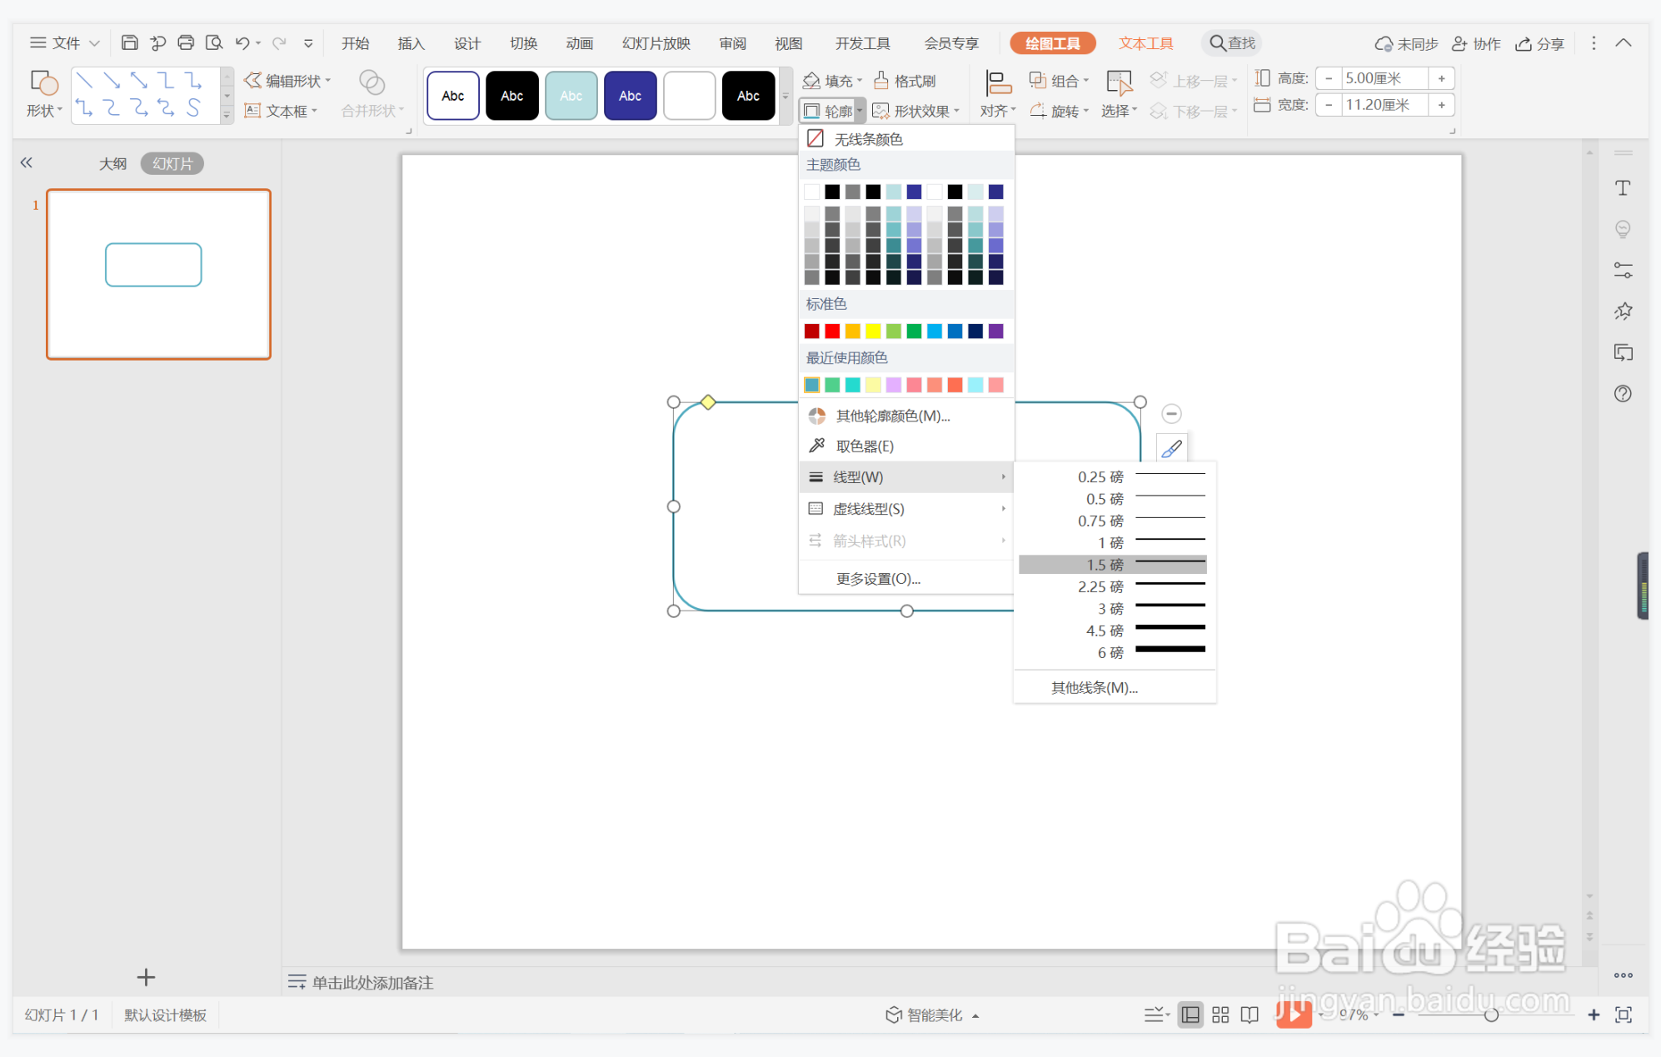Viewport: 1661px width, 1057px height.
Task: Click the lightbulb icon in right sidebar
Action: coord(1623,229)
